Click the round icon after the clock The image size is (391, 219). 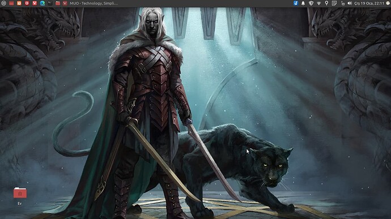[x=388, y=3]
